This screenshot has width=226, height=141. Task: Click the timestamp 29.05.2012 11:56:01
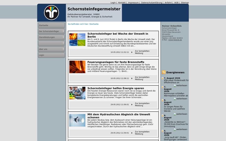[120, 105]
